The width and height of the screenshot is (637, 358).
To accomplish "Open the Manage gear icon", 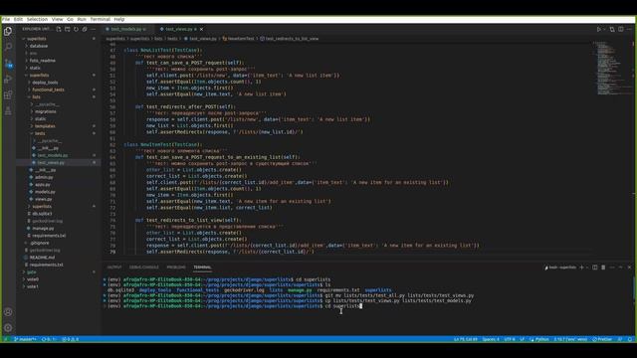I will tap(8, 327).
